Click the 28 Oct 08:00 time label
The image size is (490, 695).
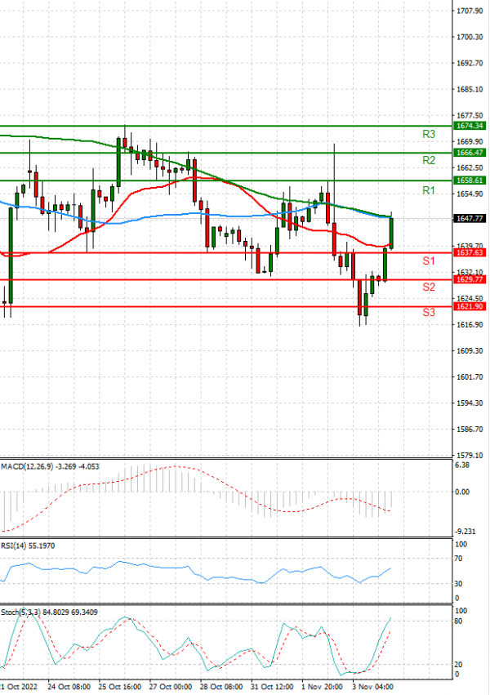point(221,687)
